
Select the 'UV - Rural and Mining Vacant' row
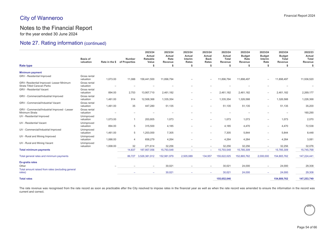pyautogui.click(x=36, y=143)
